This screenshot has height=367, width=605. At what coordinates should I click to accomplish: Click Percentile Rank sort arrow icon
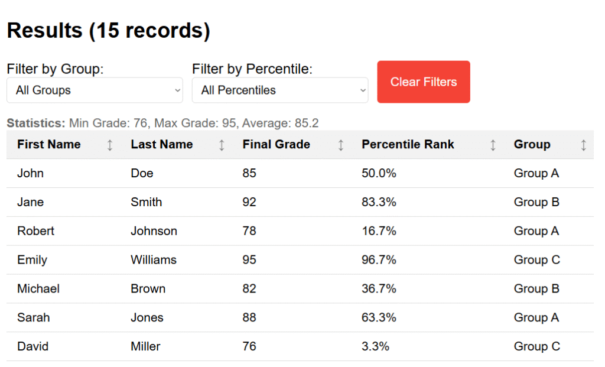(x=493, y=145)
